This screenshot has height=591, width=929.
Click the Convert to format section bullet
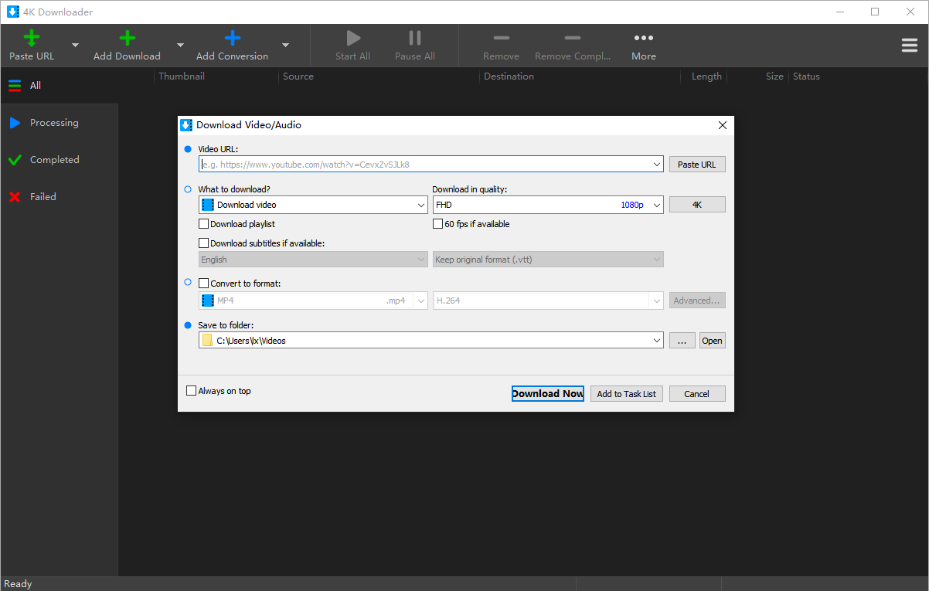(x=188, y=283)
